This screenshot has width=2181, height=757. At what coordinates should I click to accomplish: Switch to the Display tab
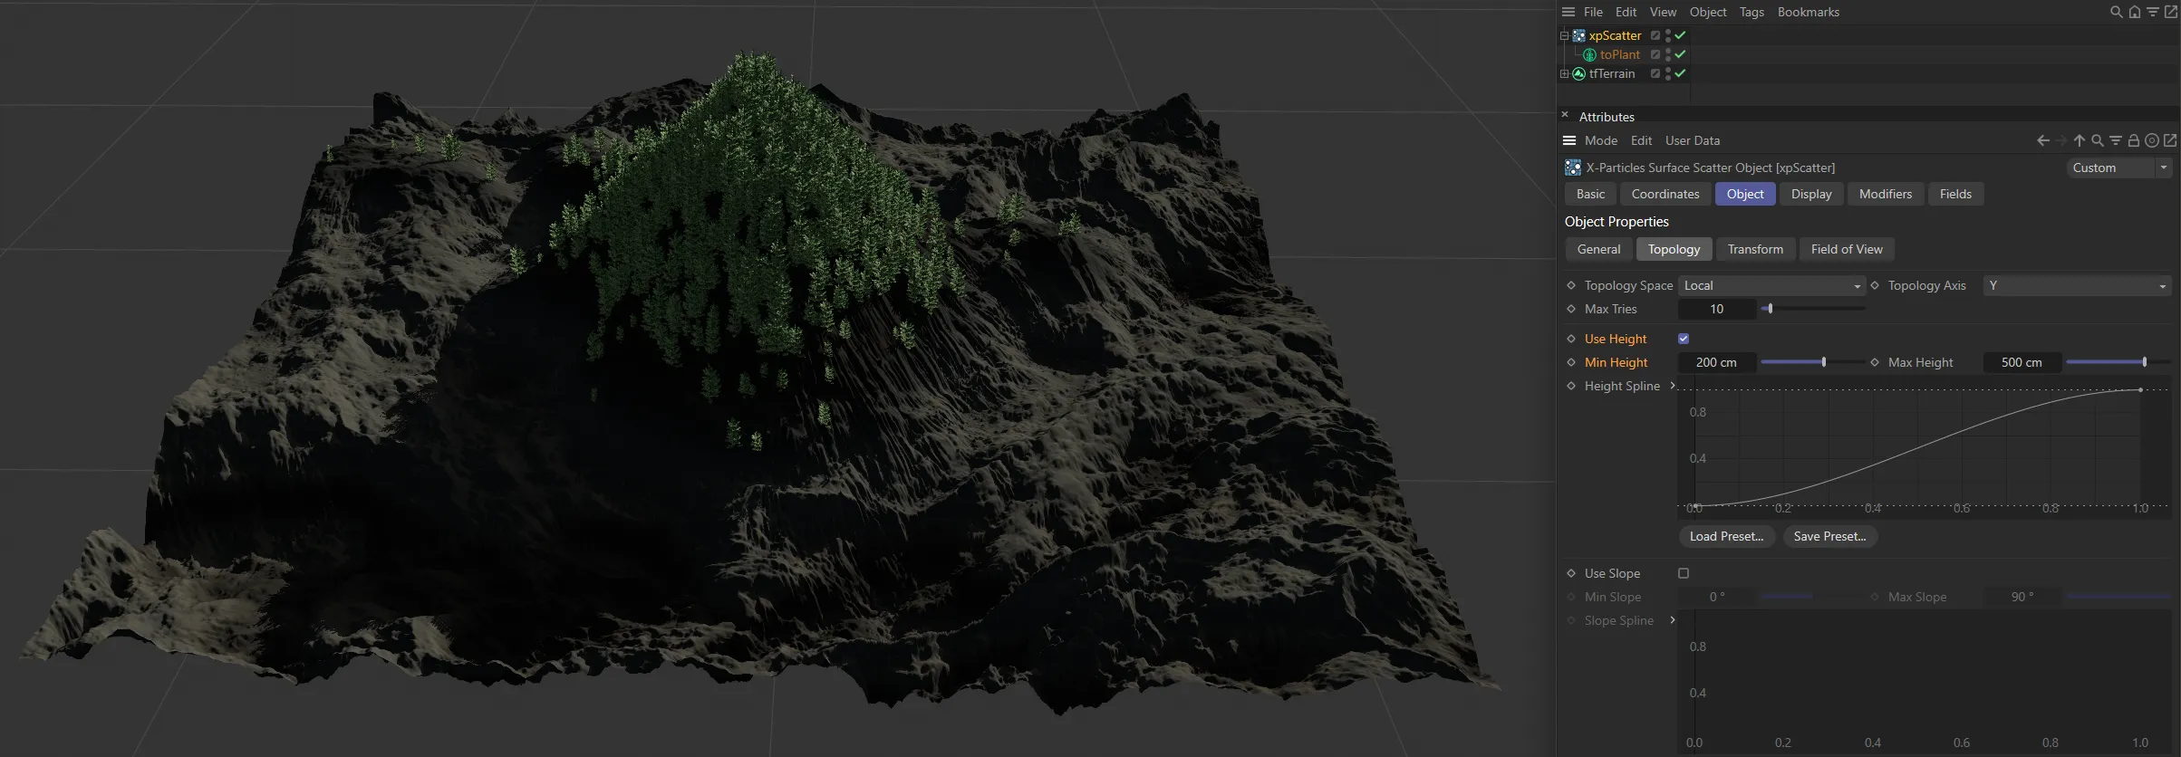pos(1811,194)
